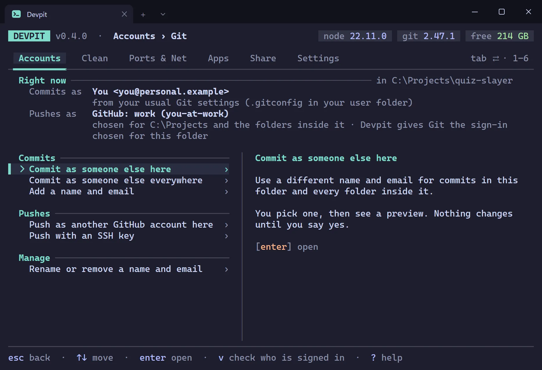
Task: Switch to the Clean tab
Action: pyautogui.click(x=95, y=58)
